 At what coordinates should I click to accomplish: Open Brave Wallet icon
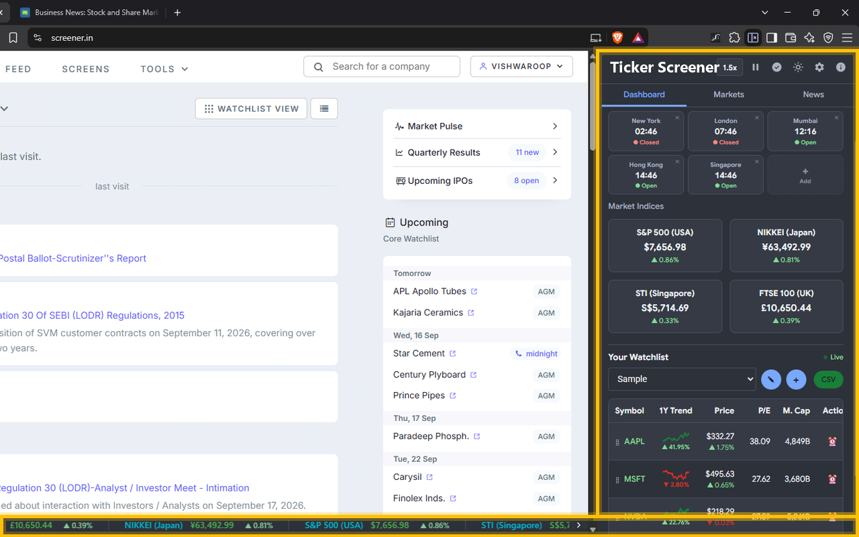(x=791, y=38)
